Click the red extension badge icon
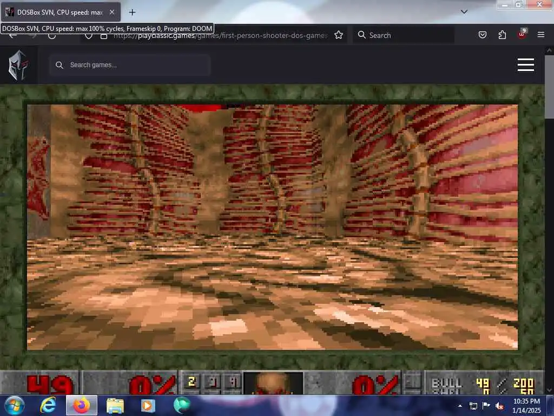 coord(522,34)
